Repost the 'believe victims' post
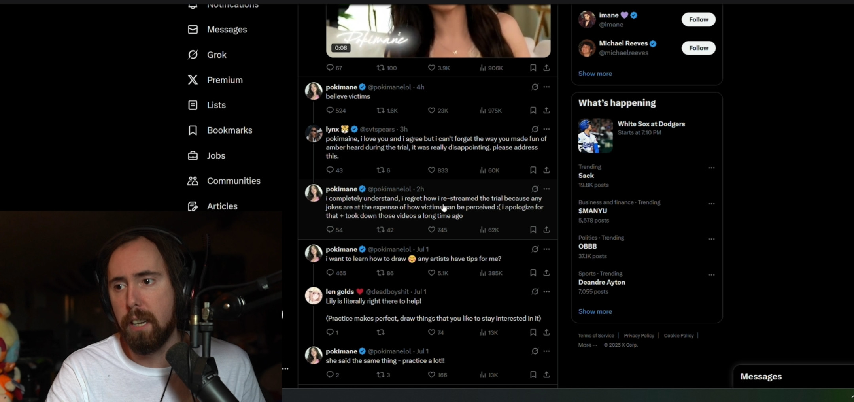Image resolution: width=854 pixels, height=402 pixels. click(387, 111)
